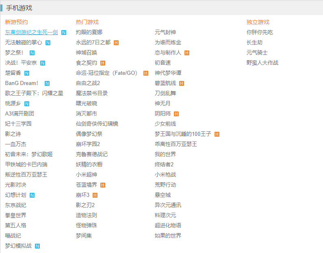Open the 光影对决 link
This screenshot has height=253, width=323.
coord(16,185)
